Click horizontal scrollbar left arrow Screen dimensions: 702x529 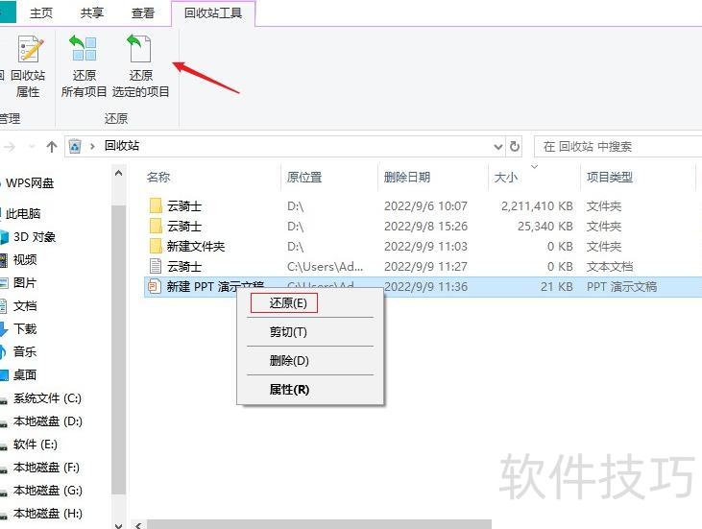tap(138, 524)
